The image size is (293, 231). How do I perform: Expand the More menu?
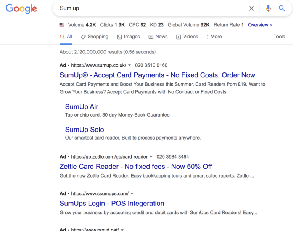click(214, 37)
